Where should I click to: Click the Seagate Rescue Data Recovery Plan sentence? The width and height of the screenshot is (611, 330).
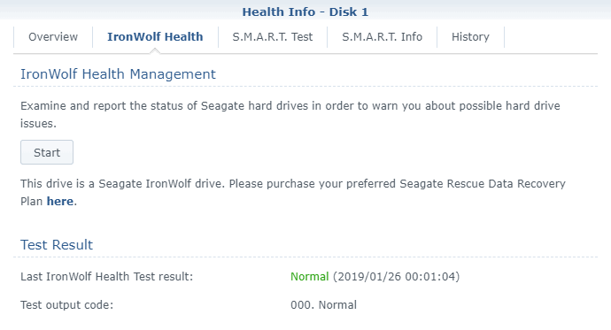293,192
